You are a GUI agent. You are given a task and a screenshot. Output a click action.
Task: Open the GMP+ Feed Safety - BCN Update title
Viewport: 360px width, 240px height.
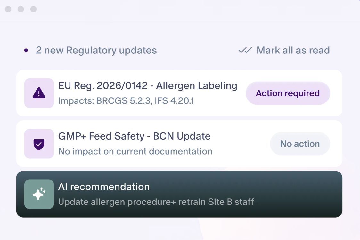[134, 136]
